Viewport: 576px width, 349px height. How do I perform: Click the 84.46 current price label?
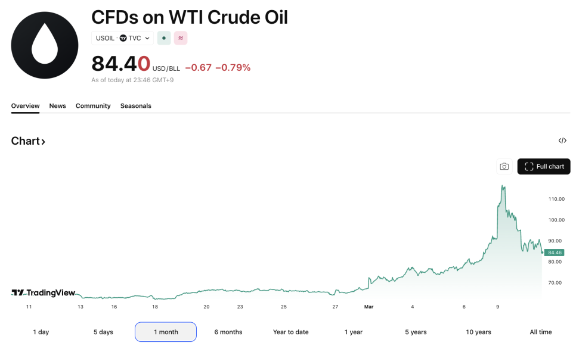click(554, 253)
